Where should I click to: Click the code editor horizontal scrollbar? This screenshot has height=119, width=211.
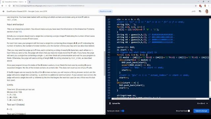coord(155,99)
